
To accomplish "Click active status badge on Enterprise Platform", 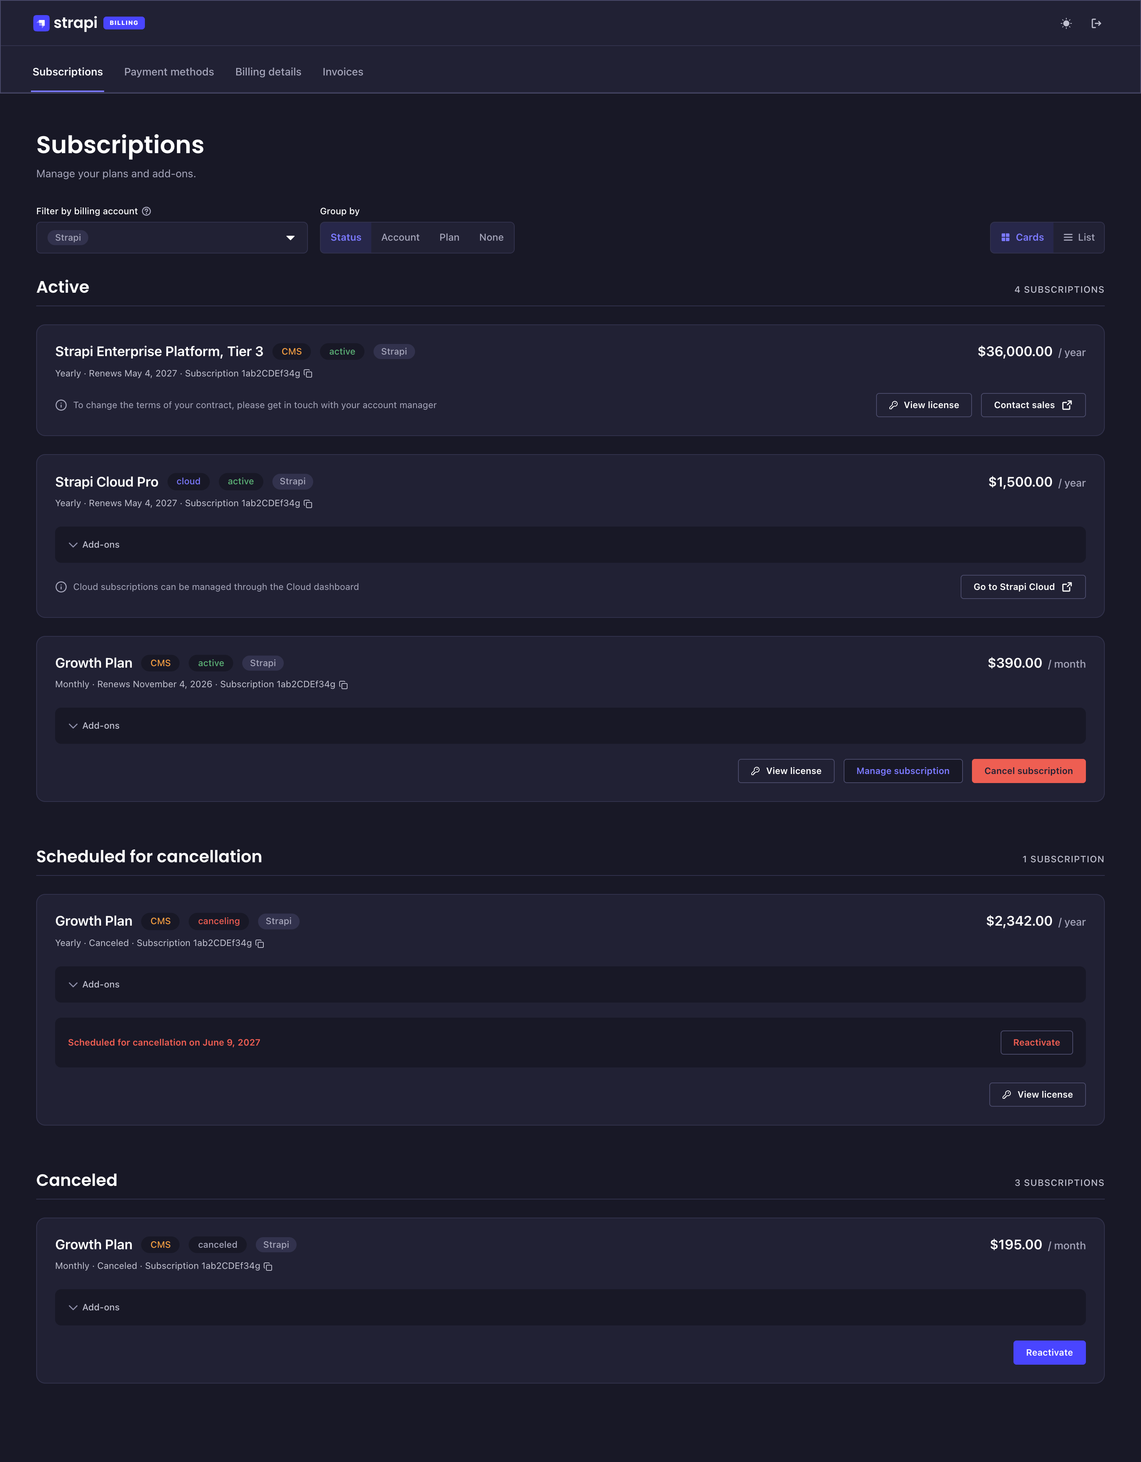I will 342,352.
